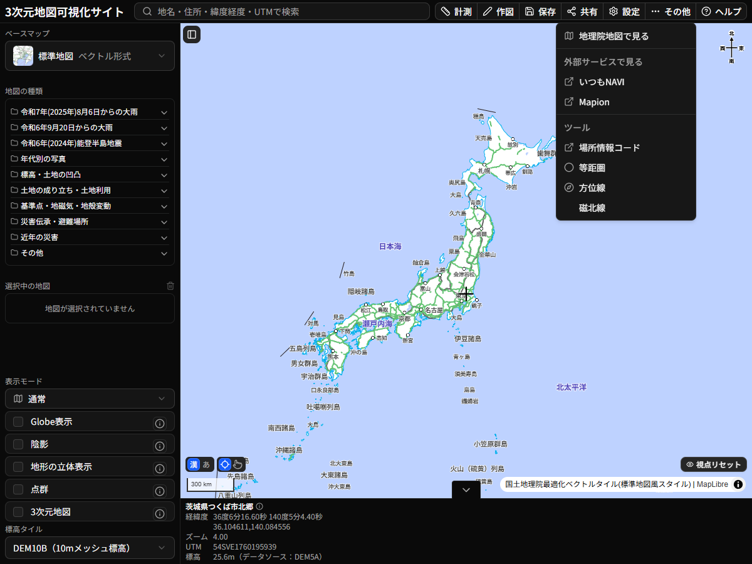Click 視点リセット button
The image size is (752, 564).
tap(714, 464)
